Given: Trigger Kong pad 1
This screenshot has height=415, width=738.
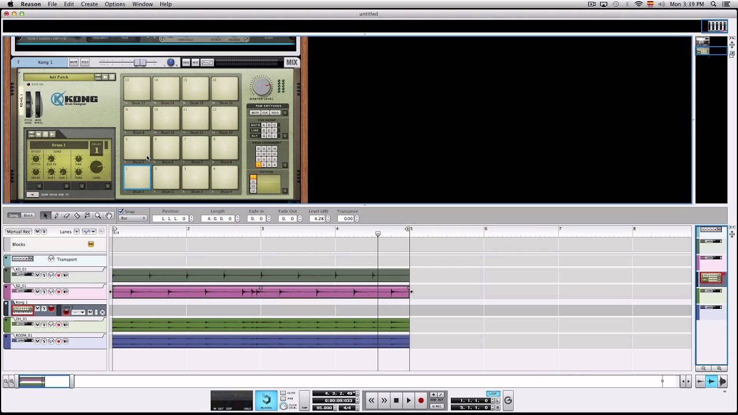Looking at the screenshot, I should (x=137, y=176).
